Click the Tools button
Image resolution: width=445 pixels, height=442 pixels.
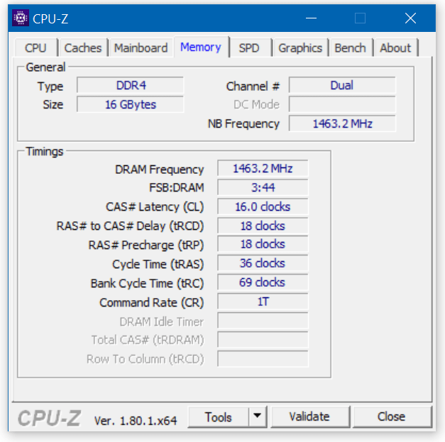219,417
